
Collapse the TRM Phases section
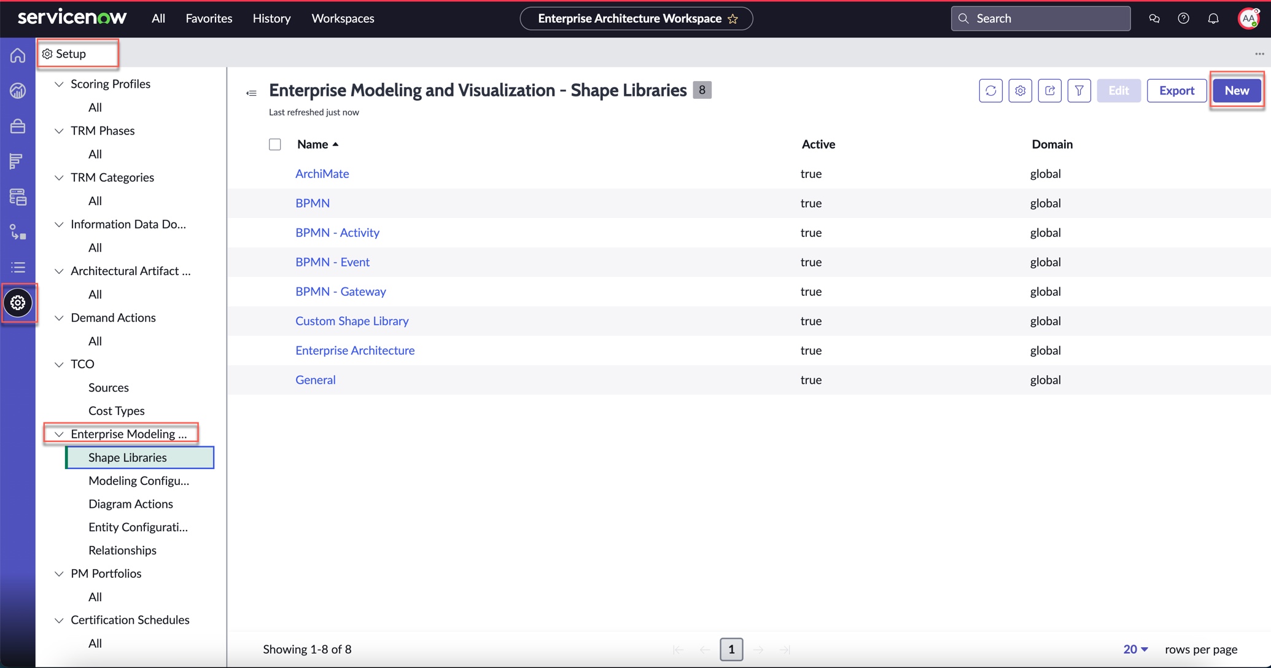59,131
